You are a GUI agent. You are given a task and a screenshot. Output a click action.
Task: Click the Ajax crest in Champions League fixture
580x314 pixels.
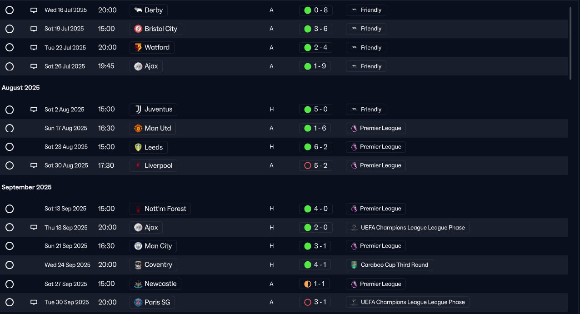(138, 227)
